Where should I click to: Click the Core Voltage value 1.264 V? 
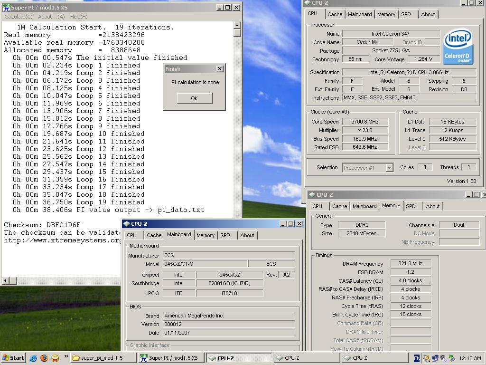(x=423, y=59)
